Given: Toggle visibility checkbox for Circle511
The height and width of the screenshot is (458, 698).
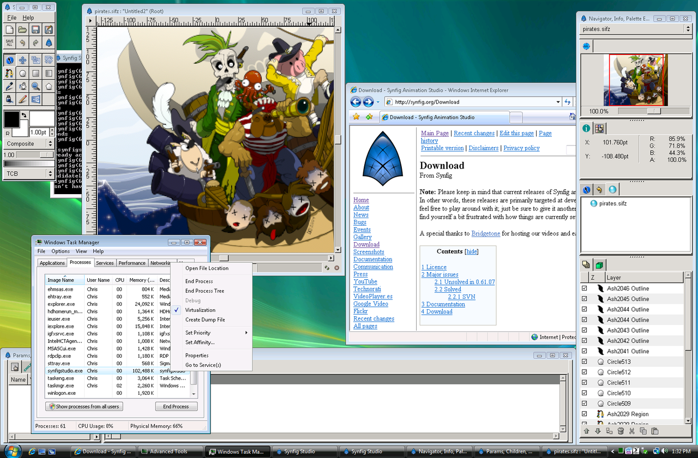Looking at the screenshot, I should click(x=585, y=383).
